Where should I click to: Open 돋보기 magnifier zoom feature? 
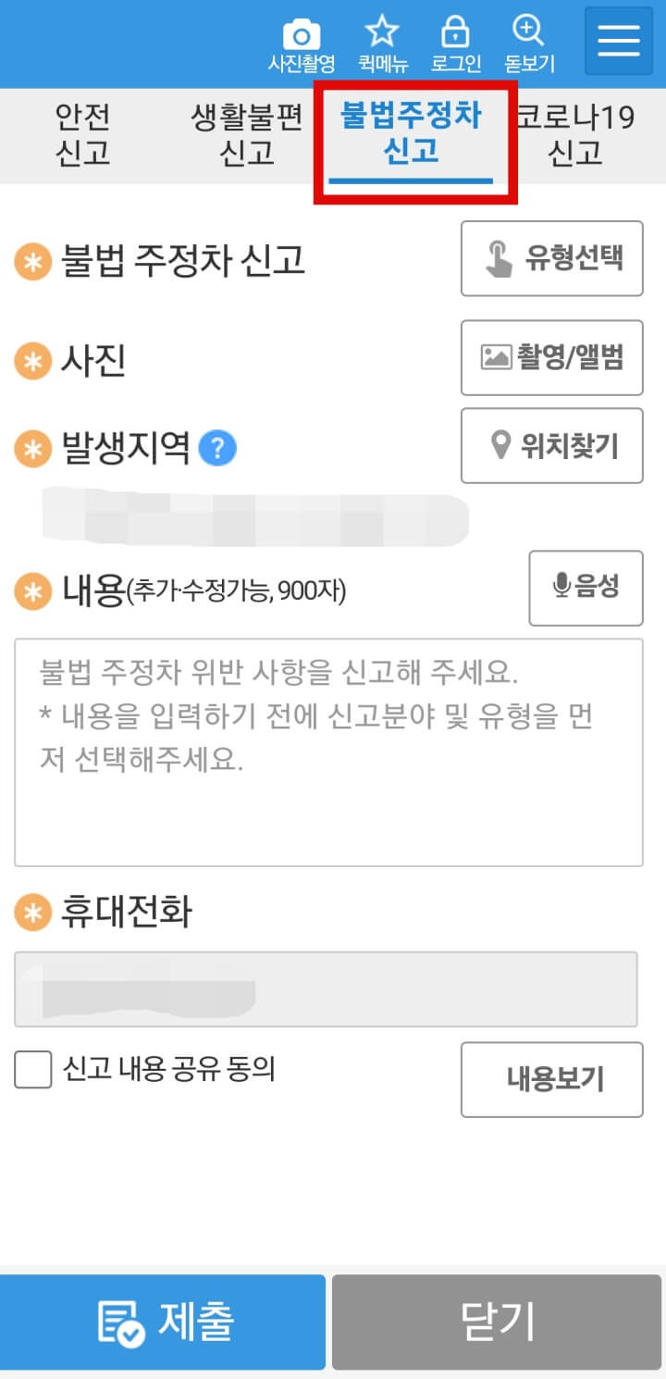527,31
